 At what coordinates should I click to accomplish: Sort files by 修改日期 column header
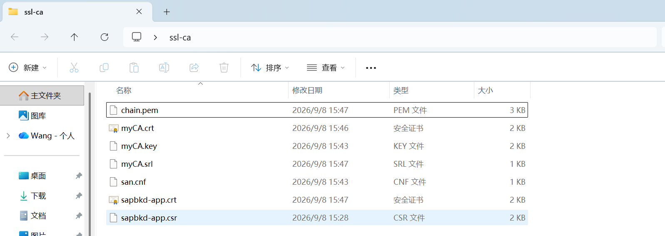(x=307, y=90)
